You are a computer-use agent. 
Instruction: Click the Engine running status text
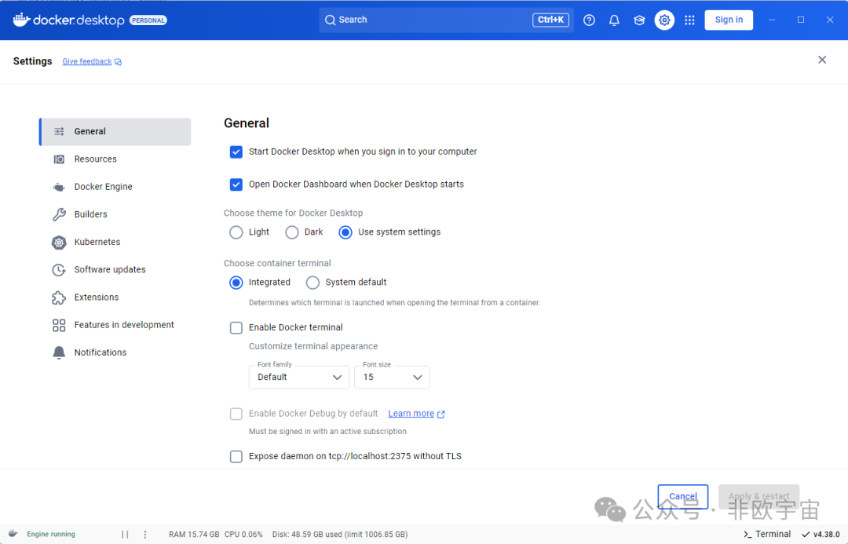pos(51,535)
